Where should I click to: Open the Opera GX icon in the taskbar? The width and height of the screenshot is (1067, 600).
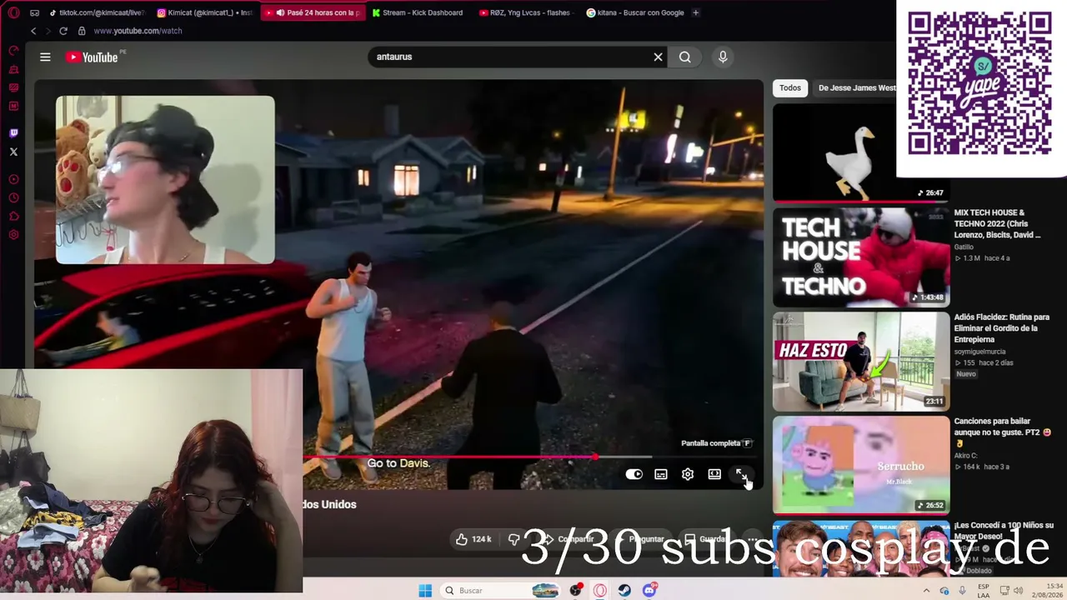[x=600, y=591]
